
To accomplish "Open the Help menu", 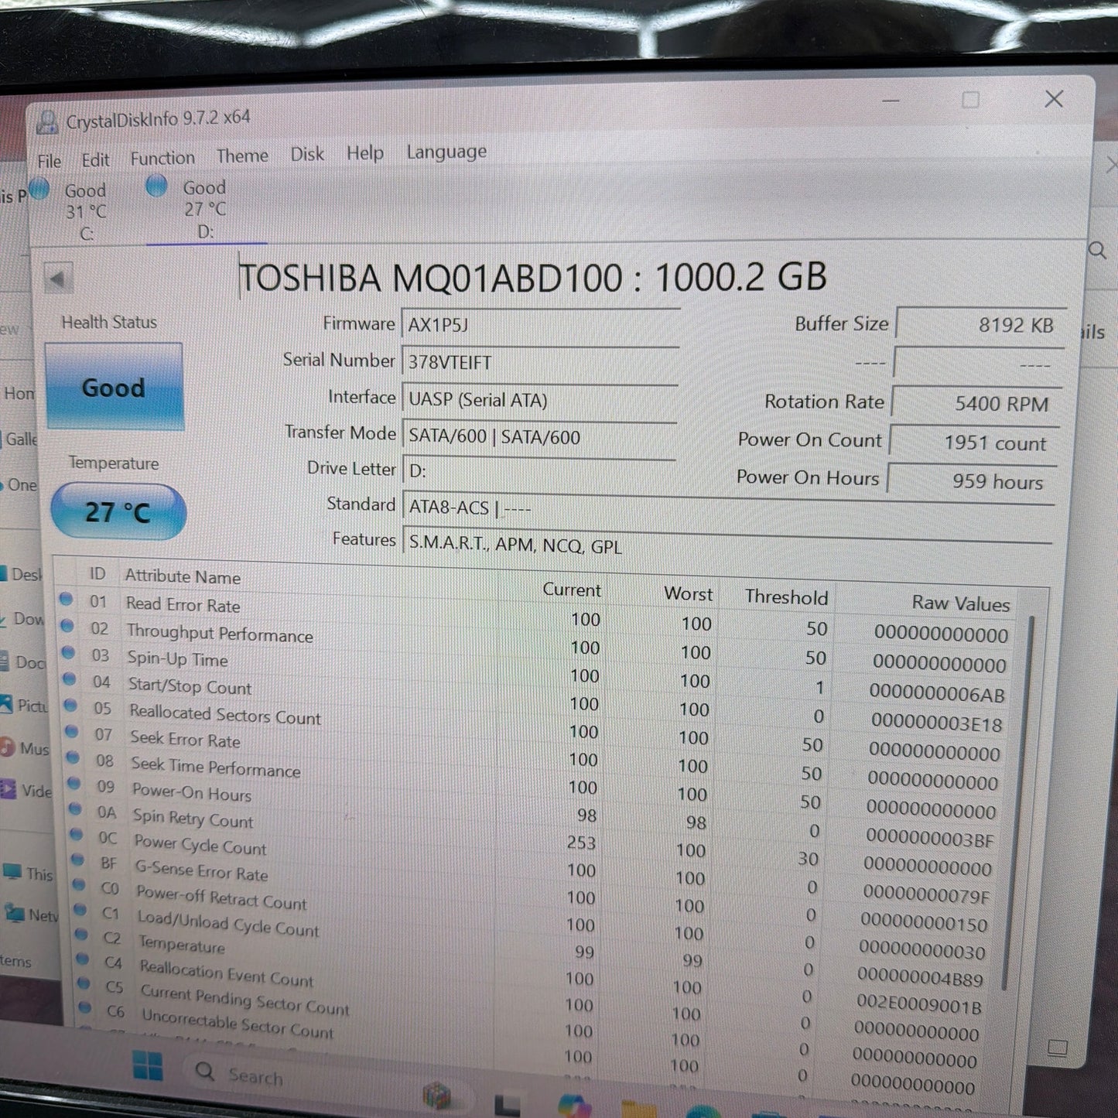I will pos(364,153).
